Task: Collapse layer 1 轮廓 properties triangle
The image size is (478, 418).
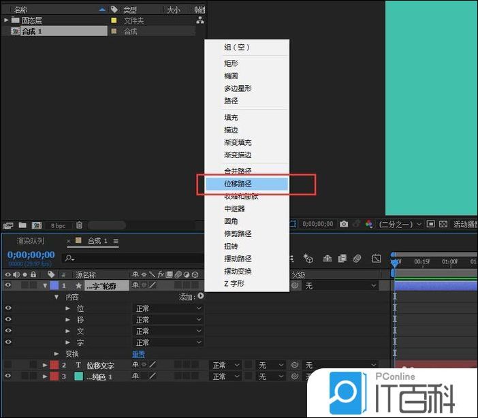Action: point(45,286)
